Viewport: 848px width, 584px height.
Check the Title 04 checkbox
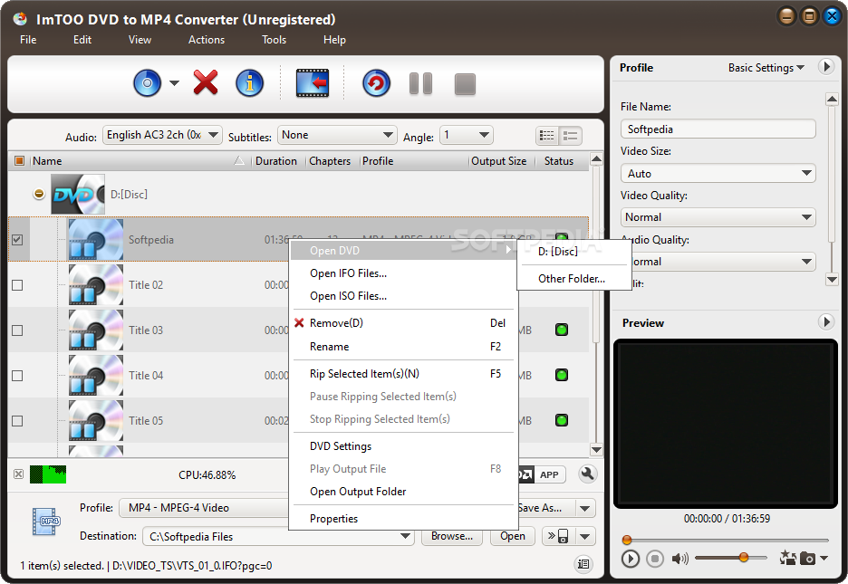tap(17, 376)
